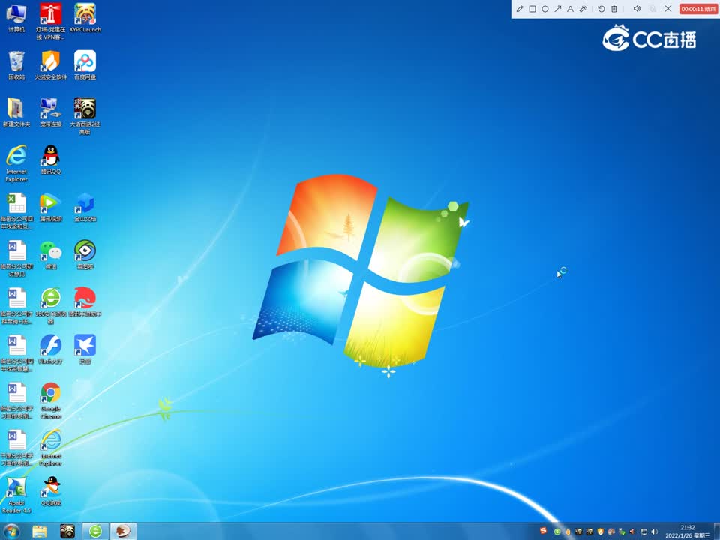This screenshot has height=540, width=720.
Task: Toggle the speaker sound in recording toolbar
Action: click(x=637, y=9)
